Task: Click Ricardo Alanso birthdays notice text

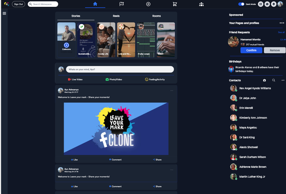Action: coord(257,69)
